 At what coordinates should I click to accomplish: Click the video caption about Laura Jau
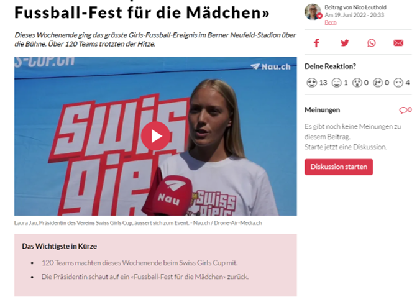click(x=138, y=223)
